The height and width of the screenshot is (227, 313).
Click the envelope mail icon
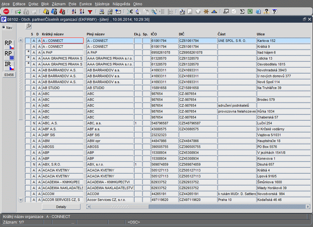(118, 12)
